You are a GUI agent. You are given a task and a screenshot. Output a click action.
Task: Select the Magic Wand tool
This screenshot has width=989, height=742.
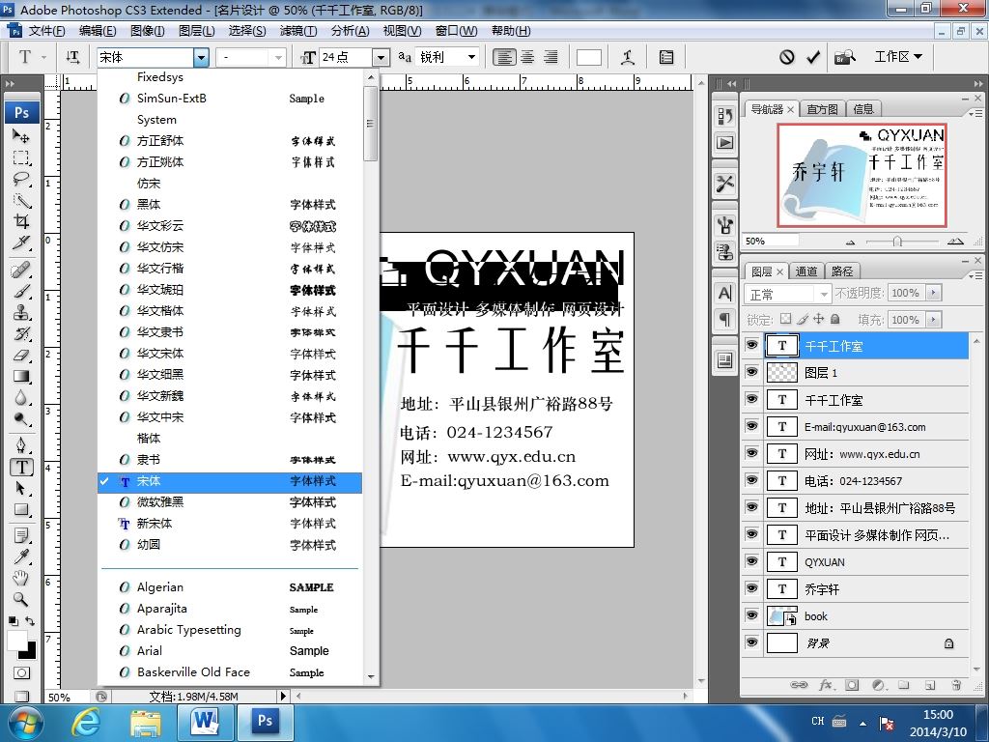21,201
